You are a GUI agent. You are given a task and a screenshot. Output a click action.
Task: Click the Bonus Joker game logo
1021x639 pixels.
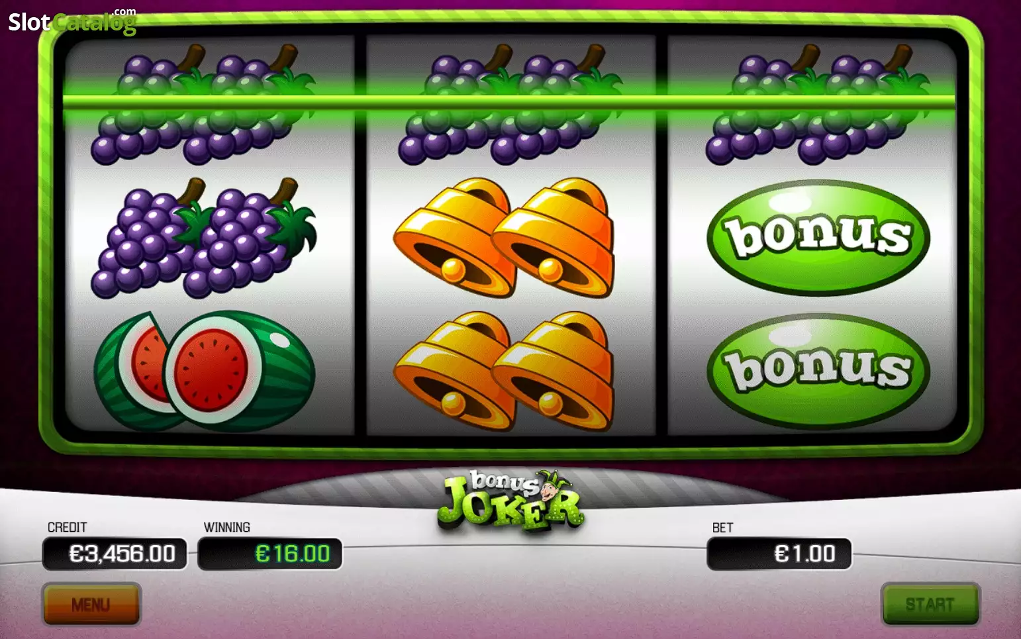(510, 500)
